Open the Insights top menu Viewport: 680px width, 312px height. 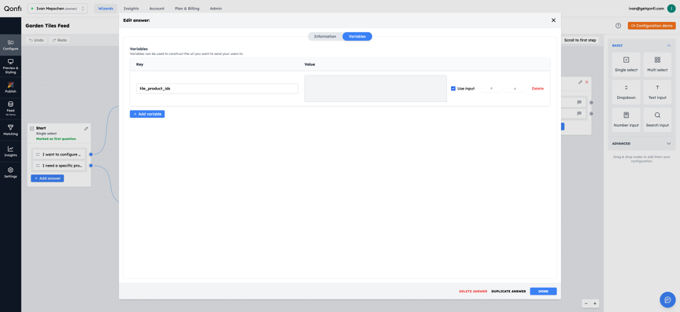pyautogui.click(x=131, y=8)
